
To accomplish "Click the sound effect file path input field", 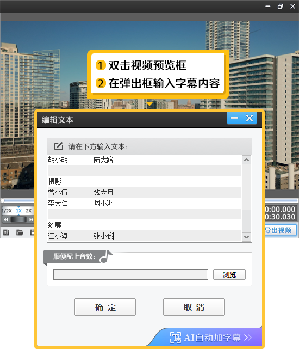I will coord(130,274).
